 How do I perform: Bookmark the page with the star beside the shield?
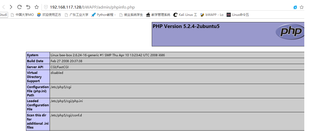point(37,7)
